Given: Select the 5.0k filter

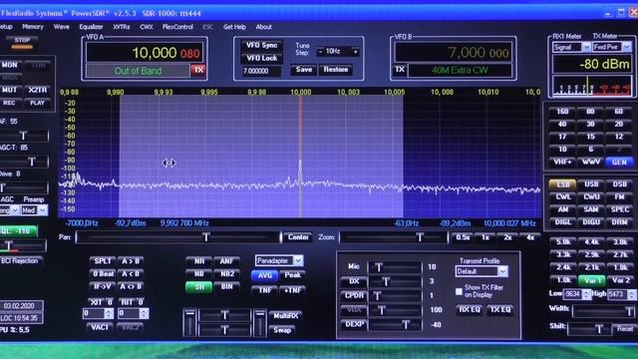Looking at the screenshot, I should tap(563, 242).
